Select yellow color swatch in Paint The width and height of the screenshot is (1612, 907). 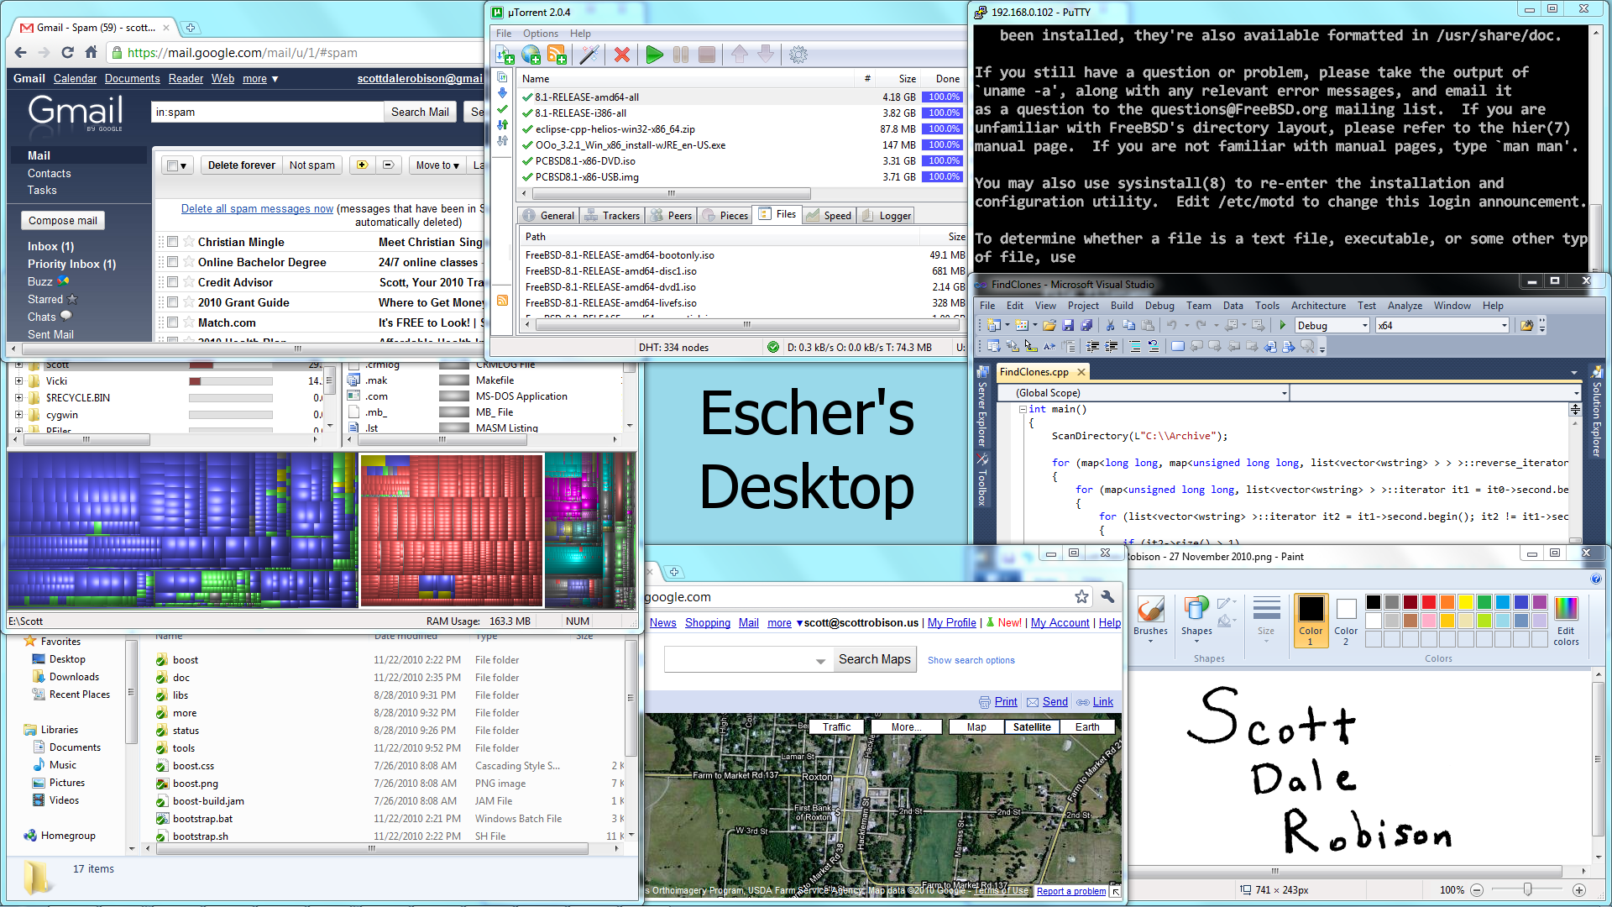[x=1465, y=602]
